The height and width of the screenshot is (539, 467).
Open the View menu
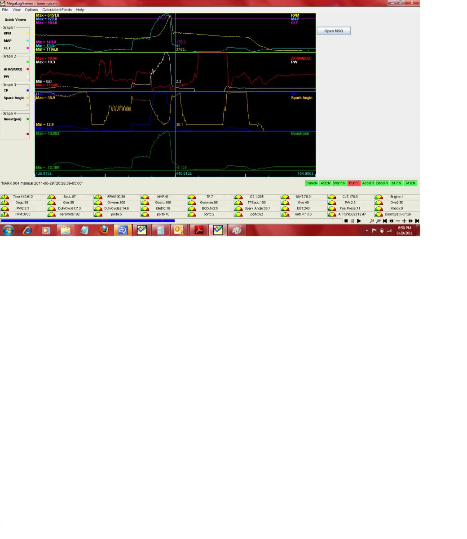point(17,9)
